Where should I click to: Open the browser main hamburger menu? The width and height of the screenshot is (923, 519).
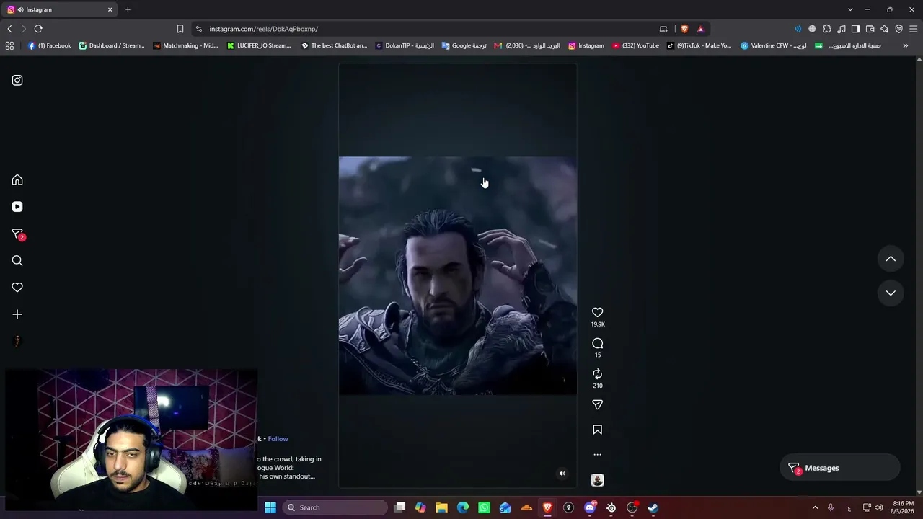click(914, 29)
